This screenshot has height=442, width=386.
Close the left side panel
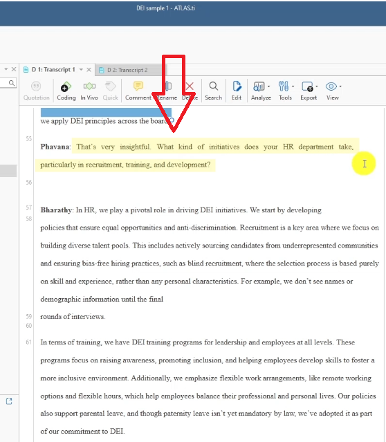14,69
